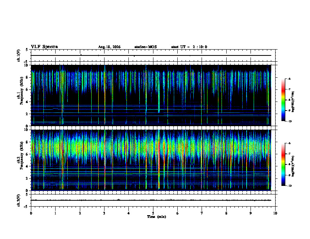Image resolution: width=310 pixels, height=239 pixels.
Task: Click the '8' frequency tick on ch.1 axis
Action: 27,77
